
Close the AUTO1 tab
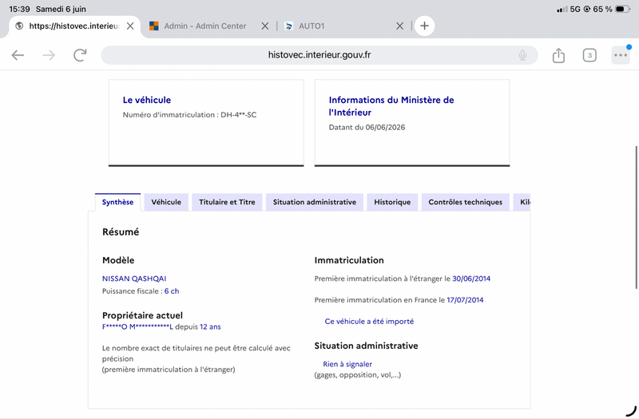pos(400,26)
